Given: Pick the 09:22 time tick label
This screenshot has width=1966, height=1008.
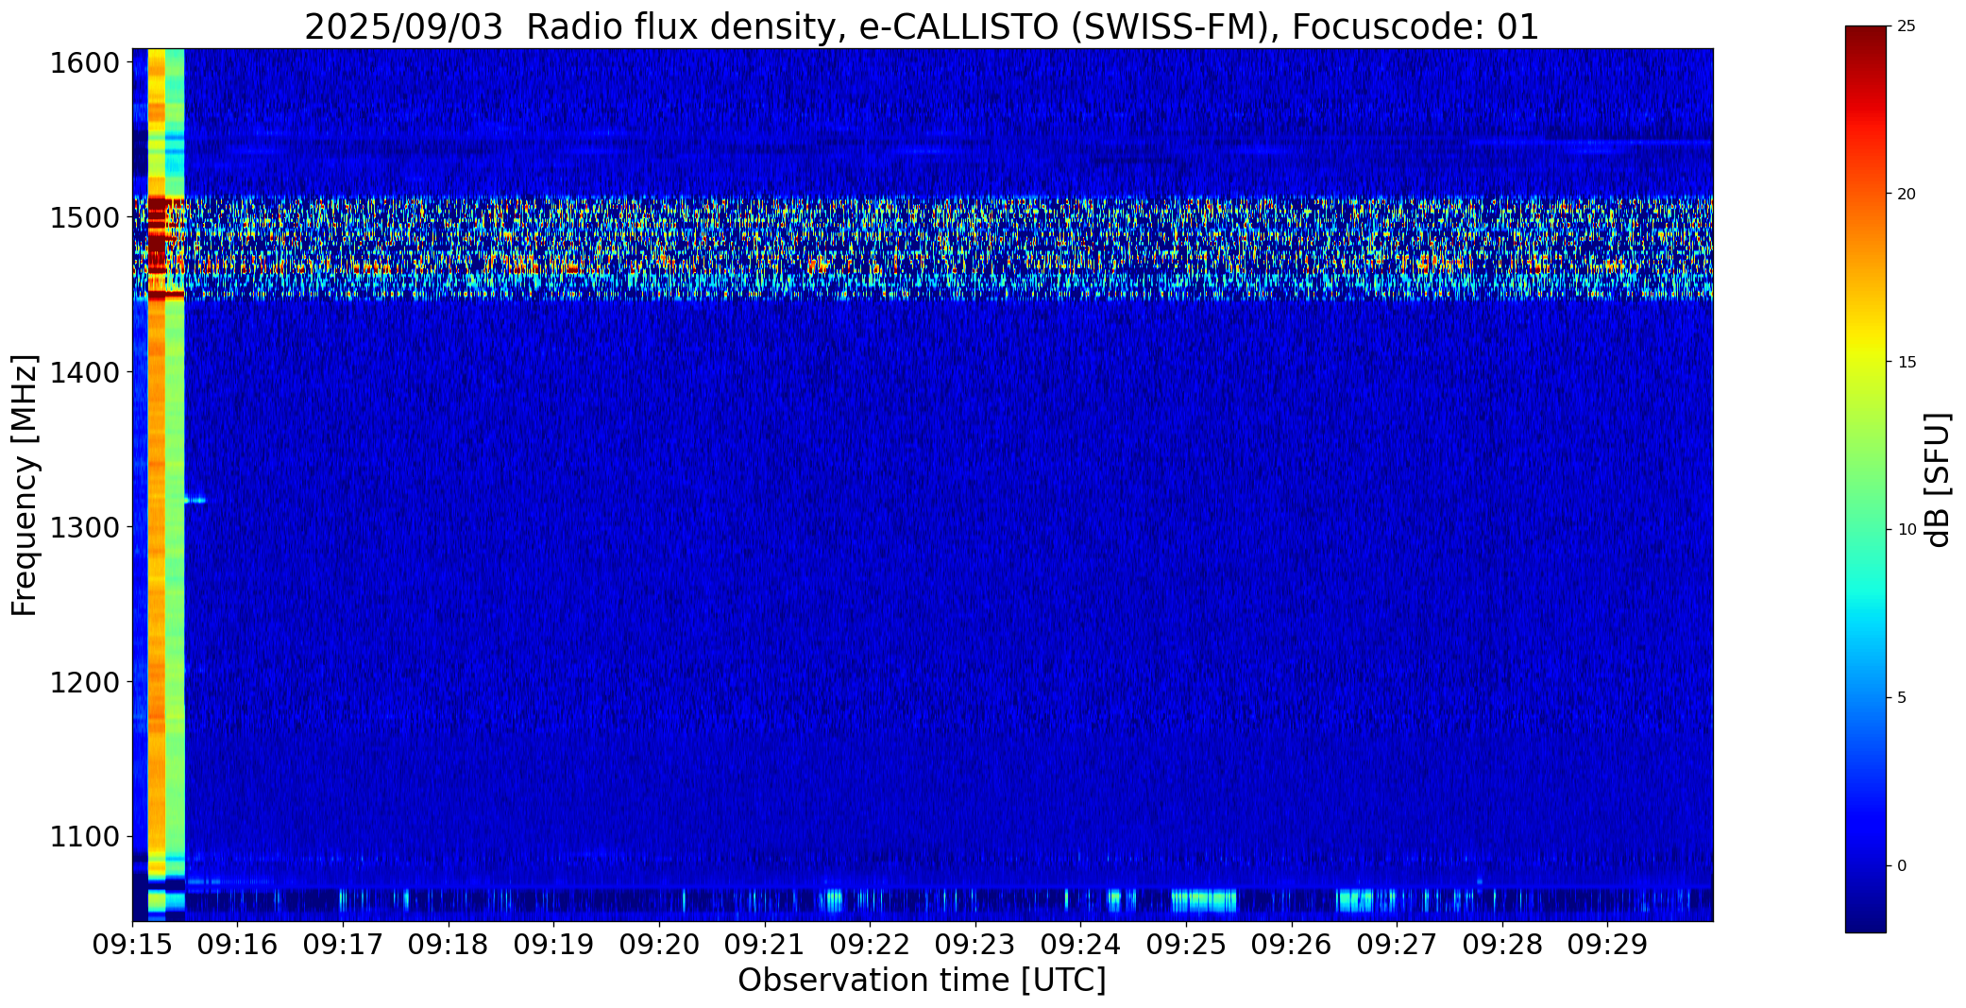Looking at the screenshot, I should pos(871,945).
